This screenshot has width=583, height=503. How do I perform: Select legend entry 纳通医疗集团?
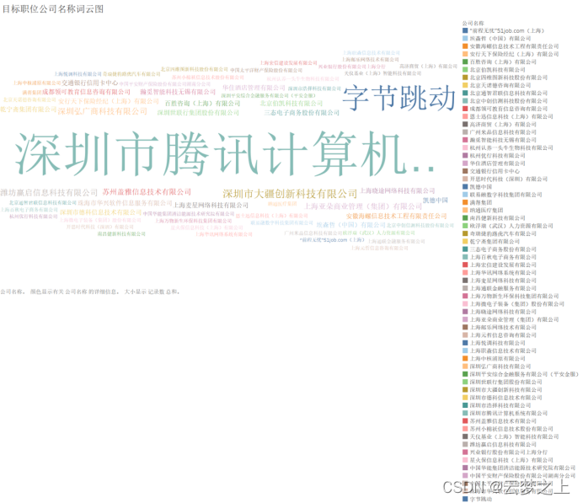(483, 210)
